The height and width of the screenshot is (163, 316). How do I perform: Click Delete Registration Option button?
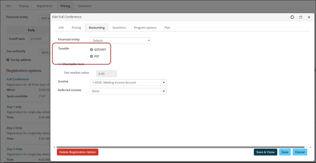[77, 152]
